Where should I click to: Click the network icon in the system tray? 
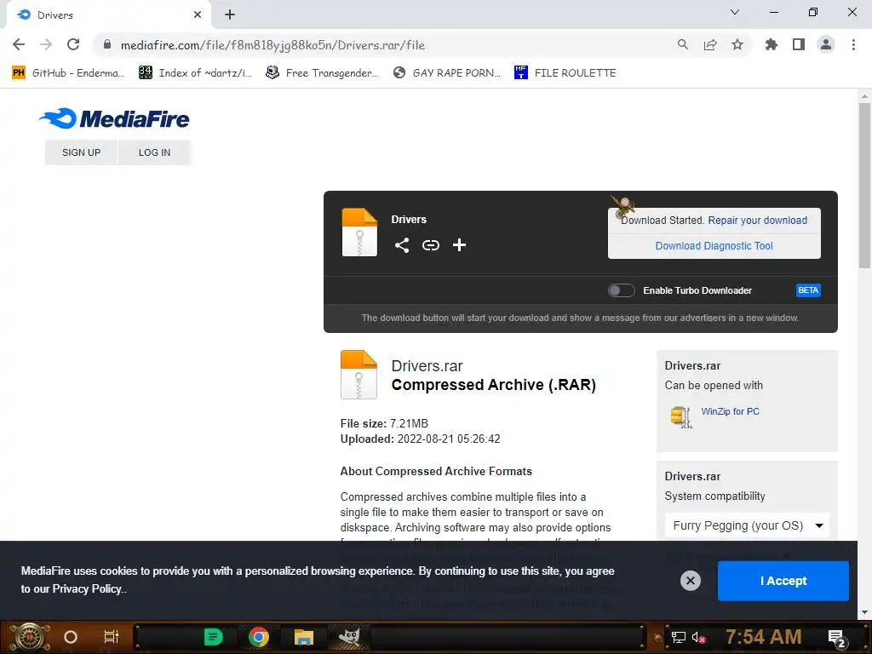pyautogui.click(x=679, y=637)
